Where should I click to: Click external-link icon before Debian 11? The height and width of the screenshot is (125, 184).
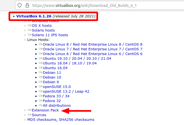point(40,72)
